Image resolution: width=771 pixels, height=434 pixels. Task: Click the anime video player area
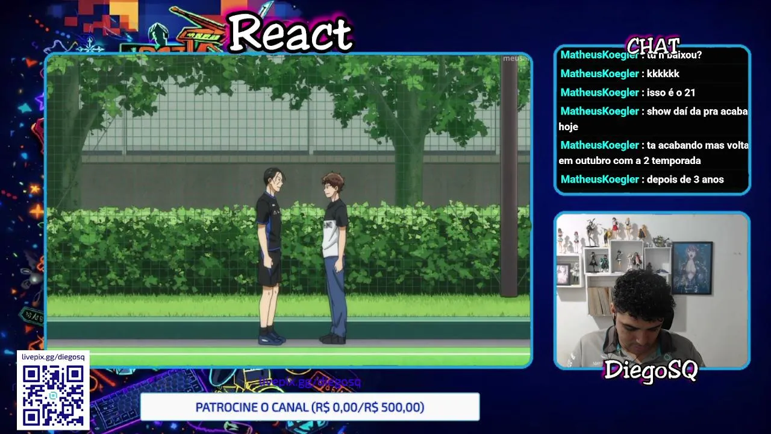pos(289,210)
